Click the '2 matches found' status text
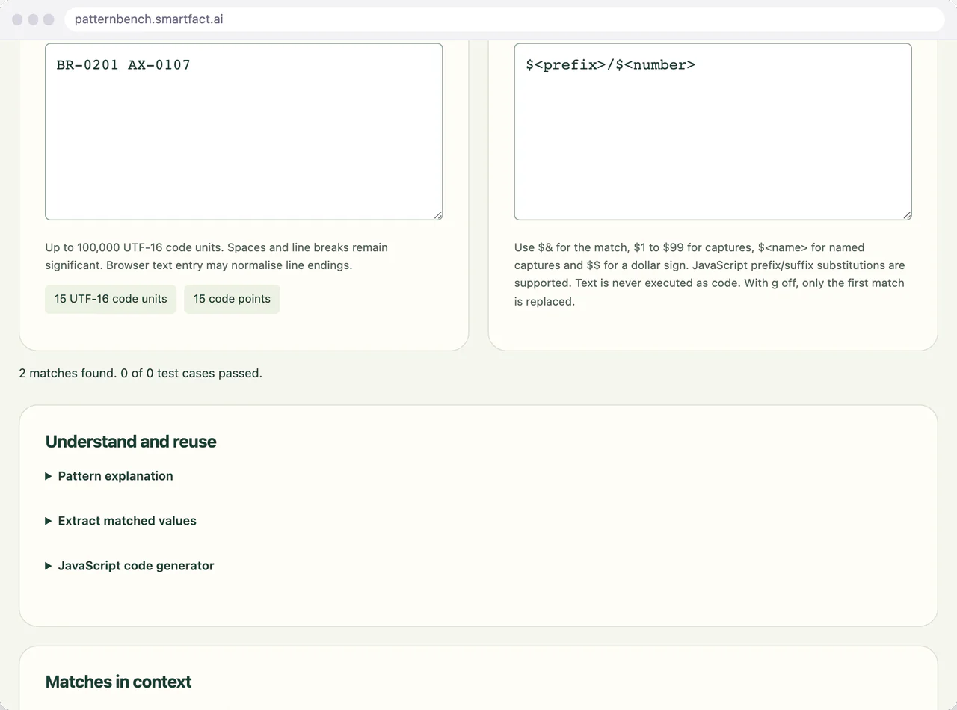This screenshot has width=957, height=710. (141, 373)
